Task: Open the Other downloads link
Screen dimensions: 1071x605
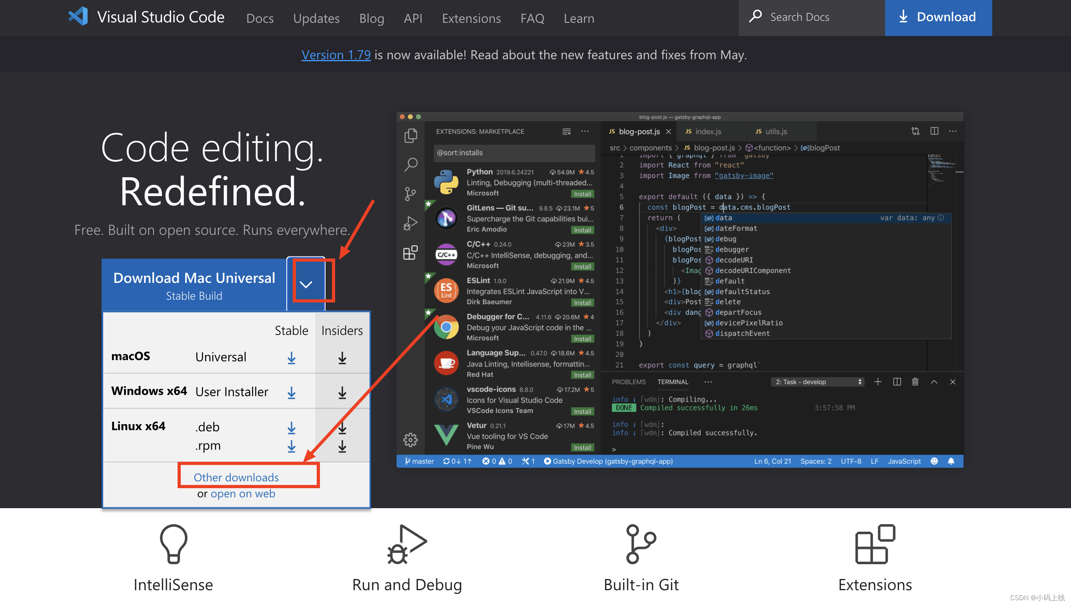Action: click(x=236, y=477)
